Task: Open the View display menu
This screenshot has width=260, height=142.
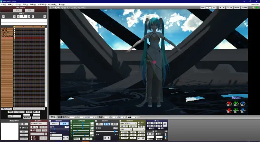Action: pos(18,4)
